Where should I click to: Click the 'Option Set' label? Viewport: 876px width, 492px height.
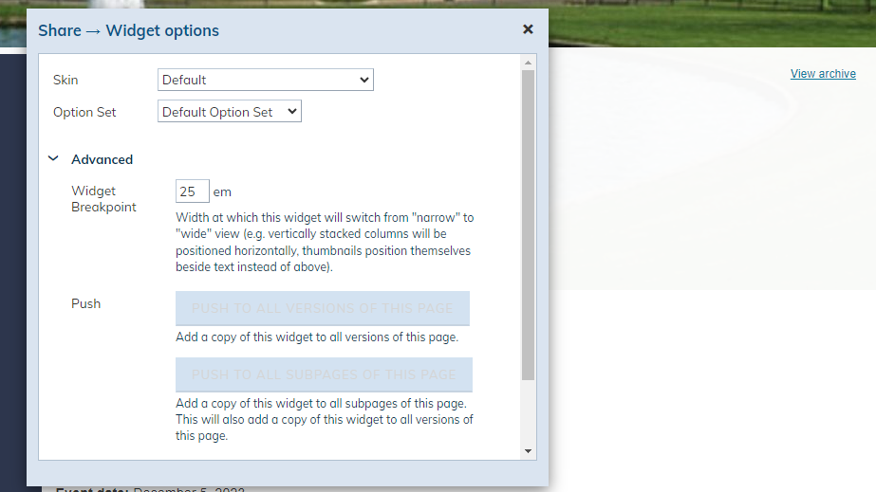point(84,112)
